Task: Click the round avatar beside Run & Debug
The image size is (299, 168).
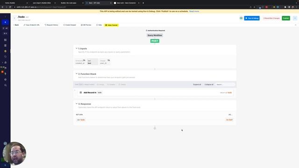Action: (241, 18)
